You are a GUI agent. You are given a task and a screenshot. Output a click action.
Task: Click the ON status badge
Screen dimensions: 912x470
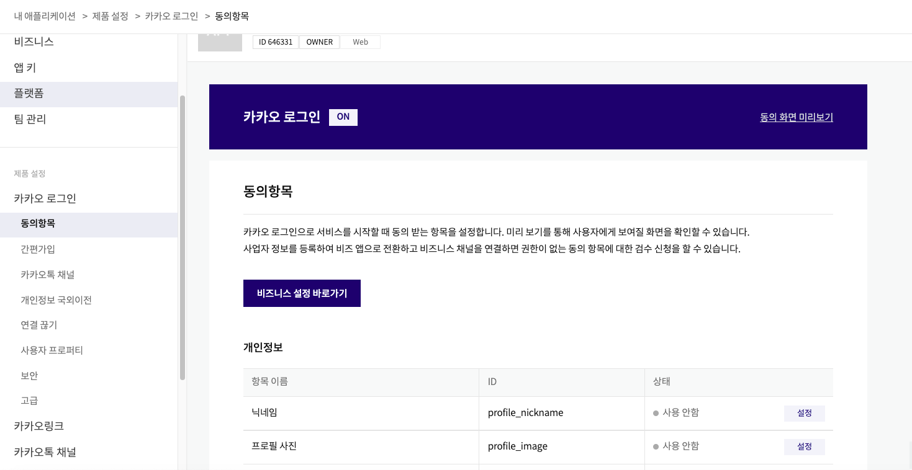(x=343, y=117)
